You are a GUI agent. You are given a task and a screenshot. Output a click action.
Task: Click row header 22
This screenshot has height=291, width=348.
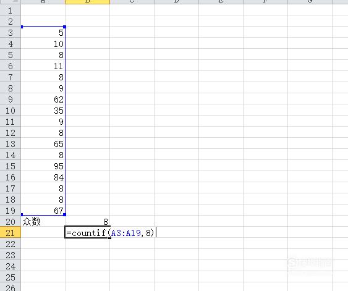click(x=11, y=243)
